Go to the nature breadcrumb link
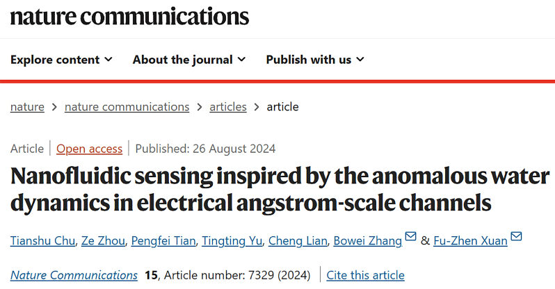 click(x=27, y=106)
